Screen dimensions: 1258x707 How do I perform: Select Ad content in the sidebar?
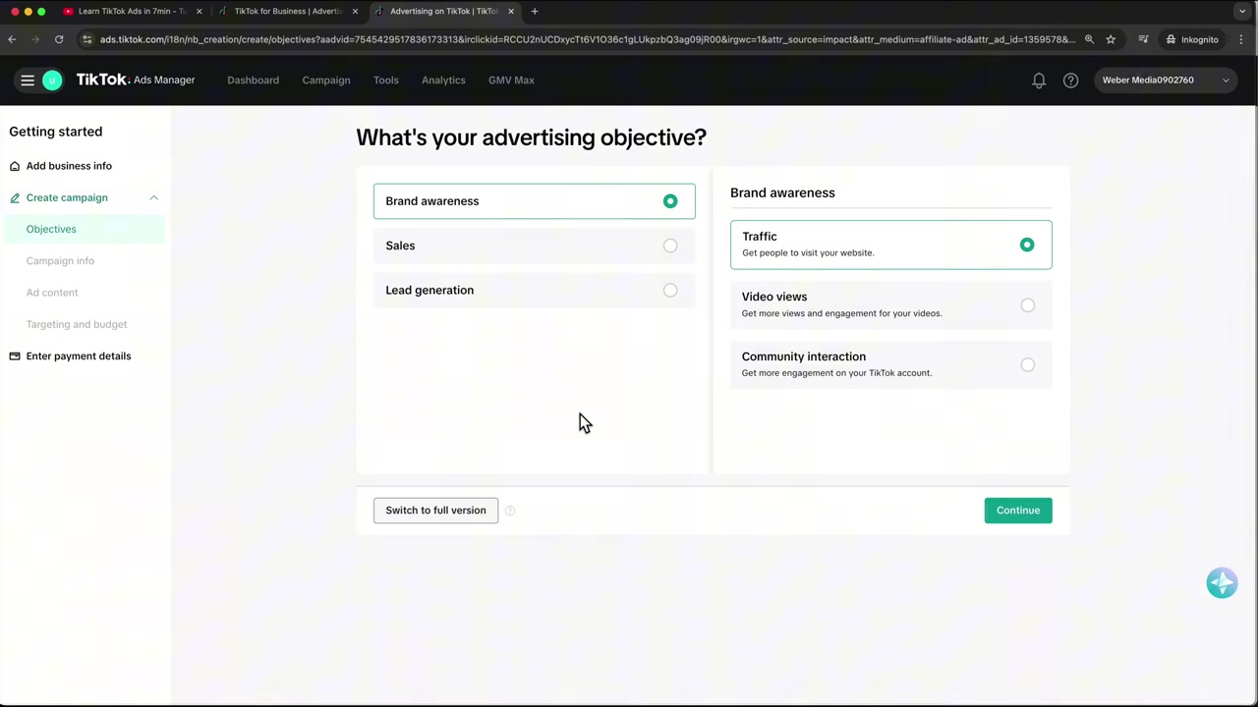pos(52,293)
